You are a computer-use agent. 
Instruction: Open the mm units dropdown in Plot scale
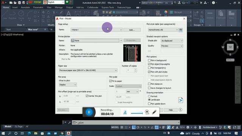pyautogui.click(x=132, y=91)
